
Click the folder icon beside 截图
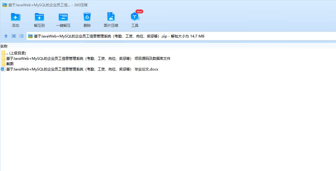click(x=3, y=64)
